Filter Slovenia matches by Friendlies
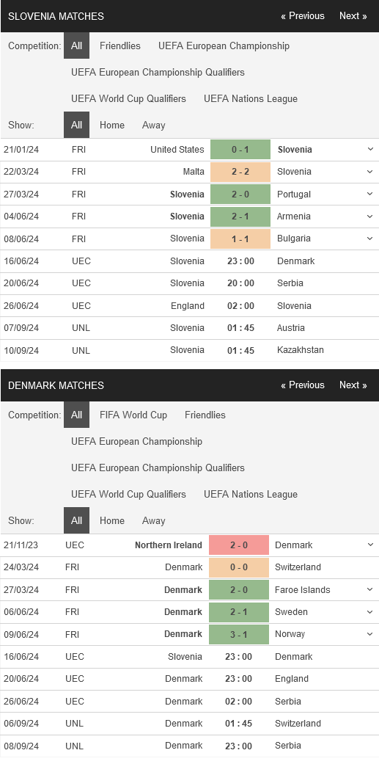The image size is (379, 764). pyautogui.click(x=120, y=46)
